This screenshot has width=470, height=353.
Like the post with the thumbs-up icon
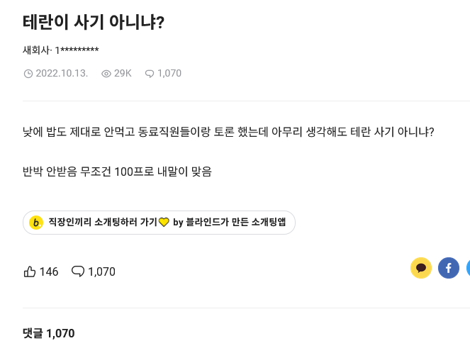click(x=30, y=271)
